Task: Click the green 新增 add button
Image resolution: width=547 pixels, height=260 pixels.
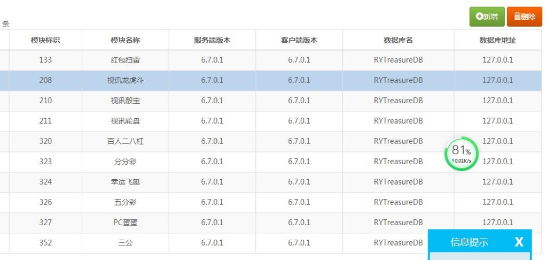Action: pos(487,17)
